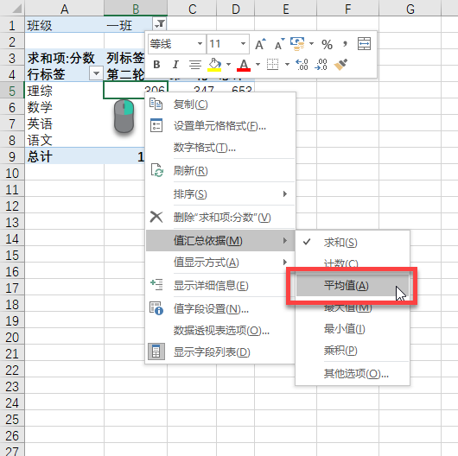This screenshot has height=456, width=458.
Task: Select cell 求和项:分数
Action: pos(64,58)
